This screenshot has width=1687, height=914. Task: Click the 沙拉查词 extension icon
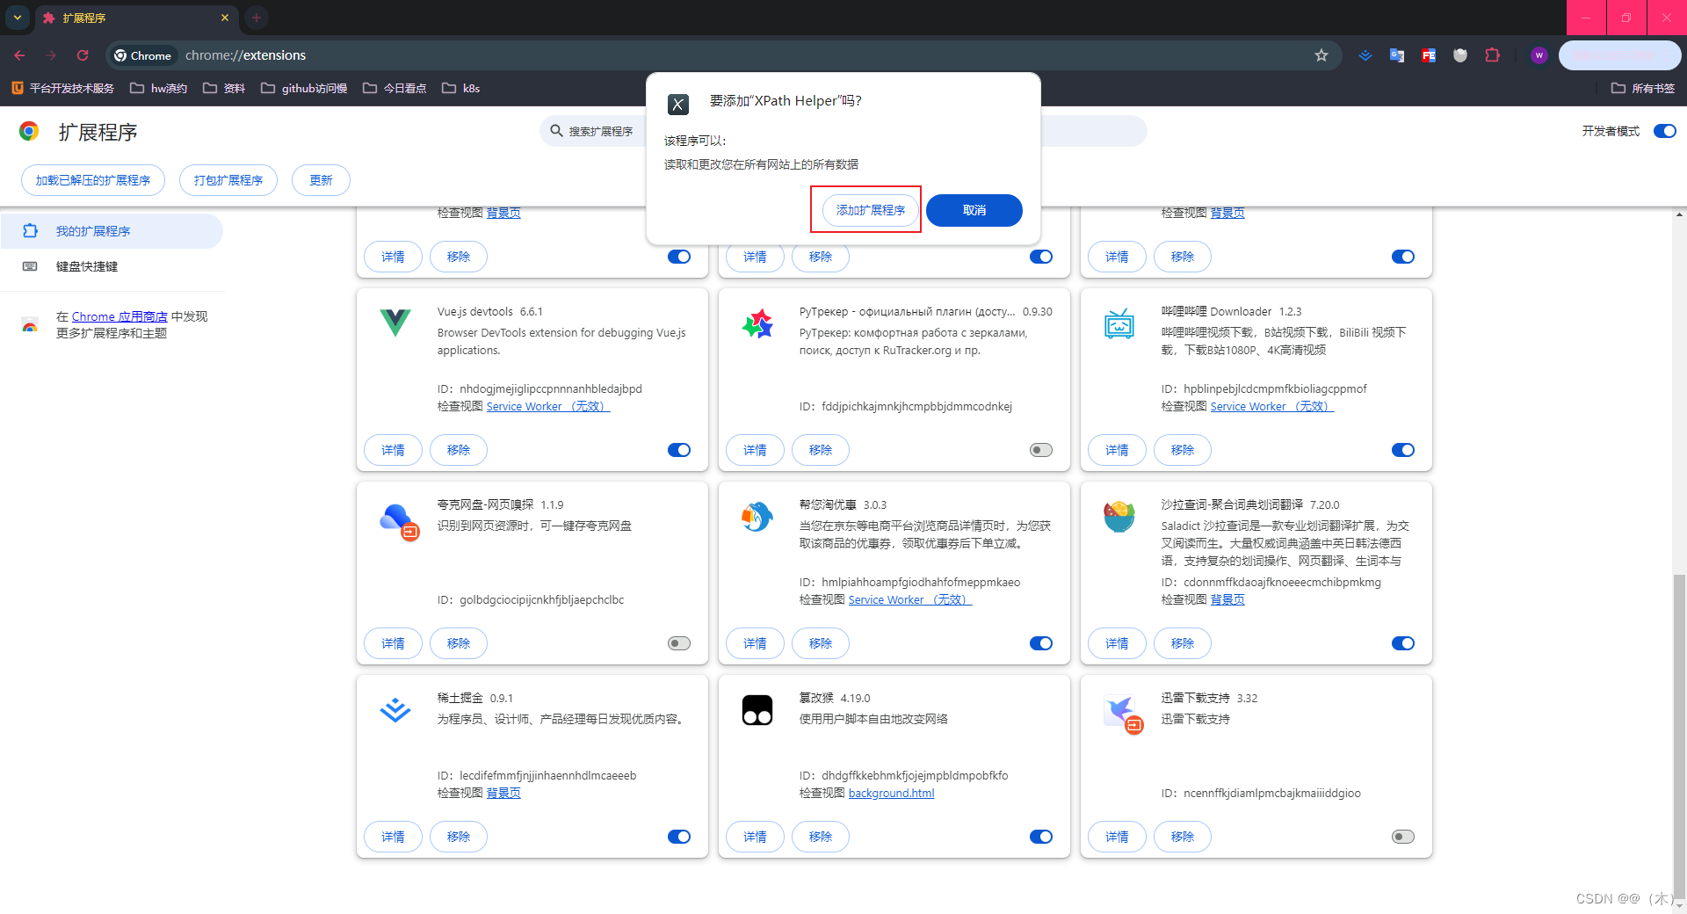point(1119,516)
